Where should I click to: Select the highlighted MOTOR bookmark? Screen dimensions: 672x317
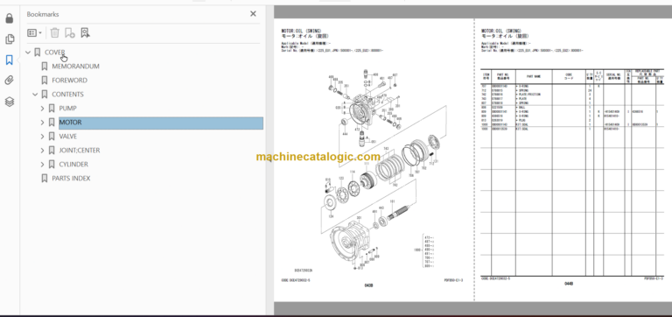(161, 123)
